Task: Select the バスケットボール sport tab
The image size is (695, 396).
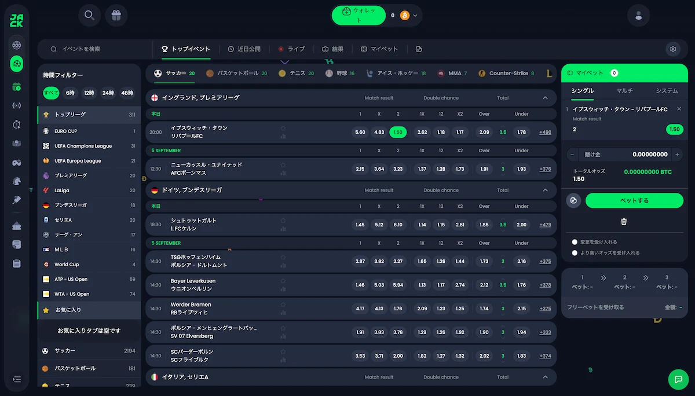Action: (x=236, y=74)
